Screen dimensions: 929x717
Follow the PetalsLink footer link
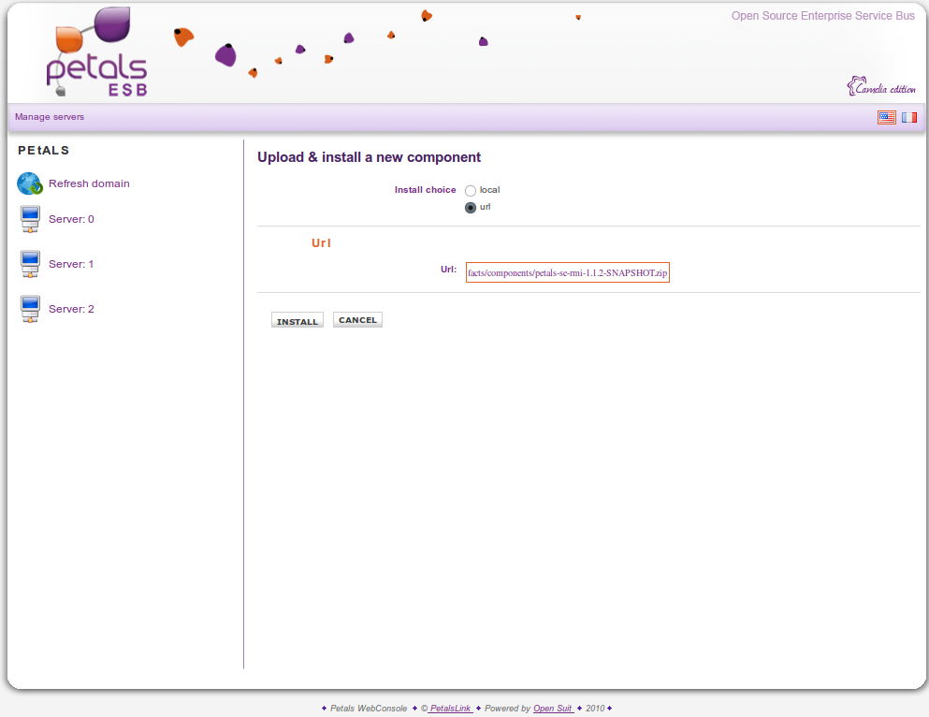pyautogui.click(x=450, y=709)
